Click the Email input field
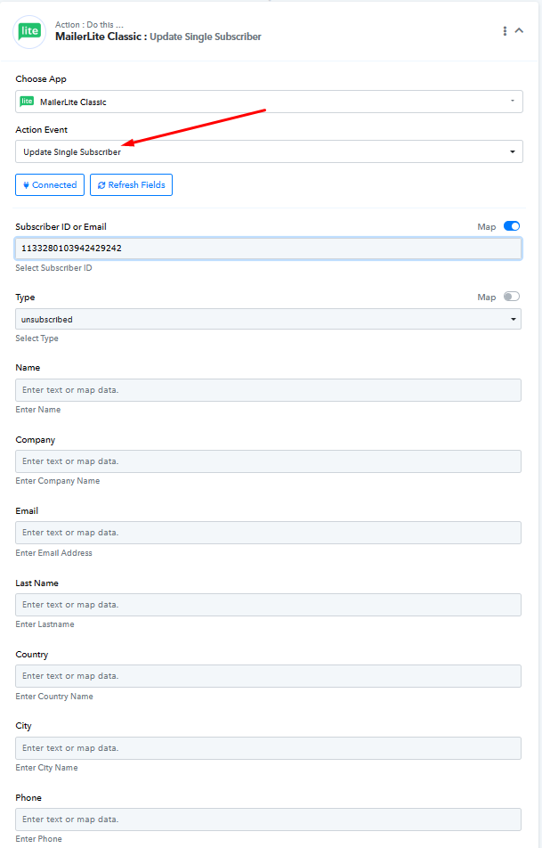The image size is (542, 848). [x=268, y=533]
